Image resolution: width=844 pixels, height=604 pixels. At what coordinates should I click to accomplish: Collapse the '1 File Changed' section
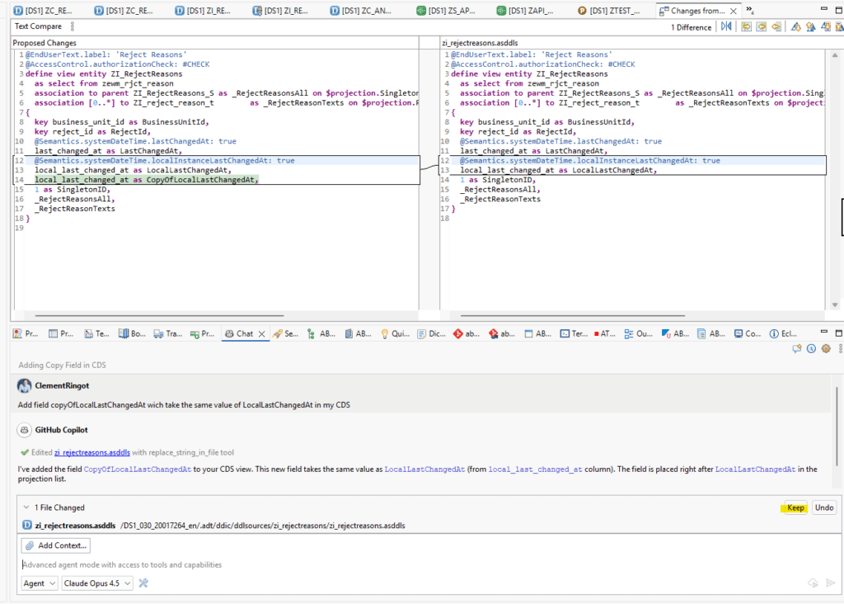(x=26, y=507)
